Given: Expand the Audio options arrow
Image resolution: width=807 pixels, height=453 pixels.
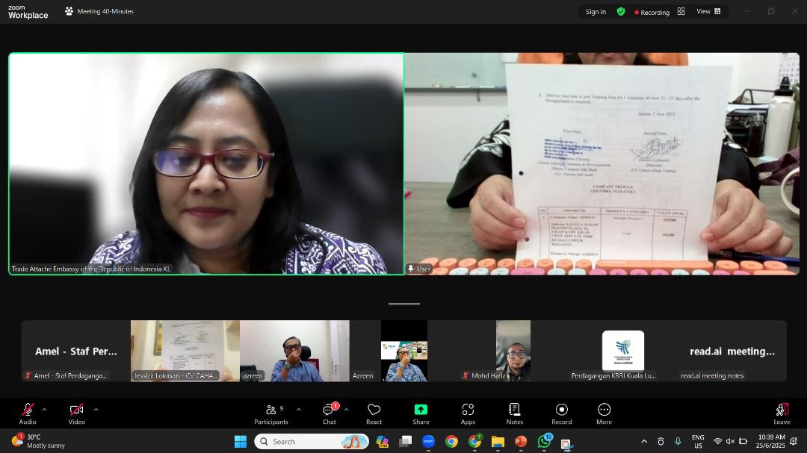Looking at the screenshot, I should [44, 409].
